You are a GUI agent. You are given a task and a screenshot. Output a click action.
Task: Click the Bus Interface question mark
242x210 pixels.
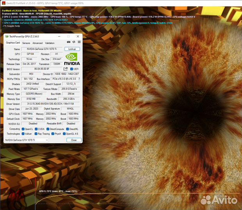79,79
